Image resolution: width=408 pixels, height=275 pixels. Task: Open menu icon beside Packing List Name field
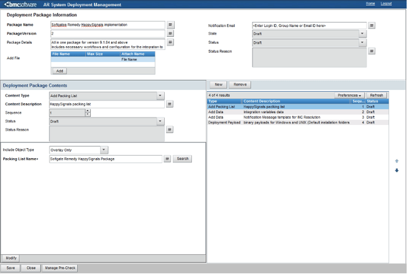tap(167, 159)
